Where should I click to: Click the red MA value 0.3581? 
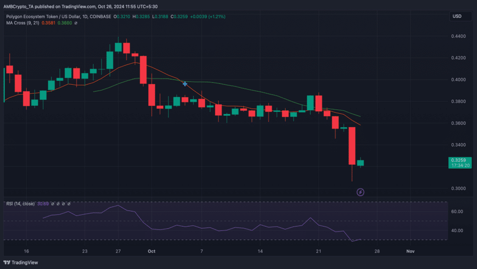pos(48,23)
